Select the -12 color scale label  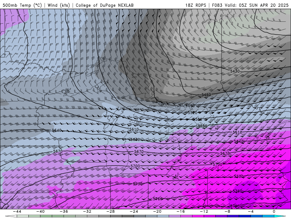(x=204, y=211)
